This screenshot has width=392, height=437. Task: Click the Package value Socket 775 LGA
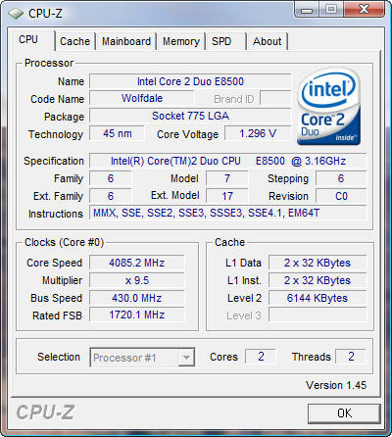coord(190,116)
